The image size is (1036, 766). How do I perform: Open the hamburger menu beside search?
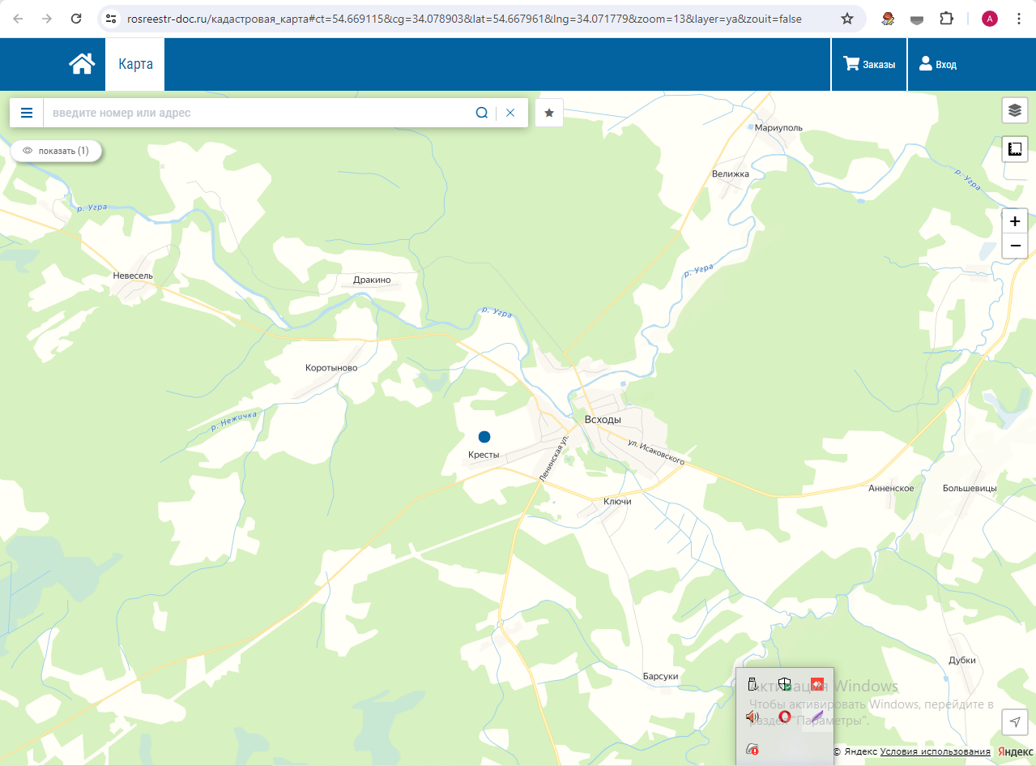tap(27, 113)
